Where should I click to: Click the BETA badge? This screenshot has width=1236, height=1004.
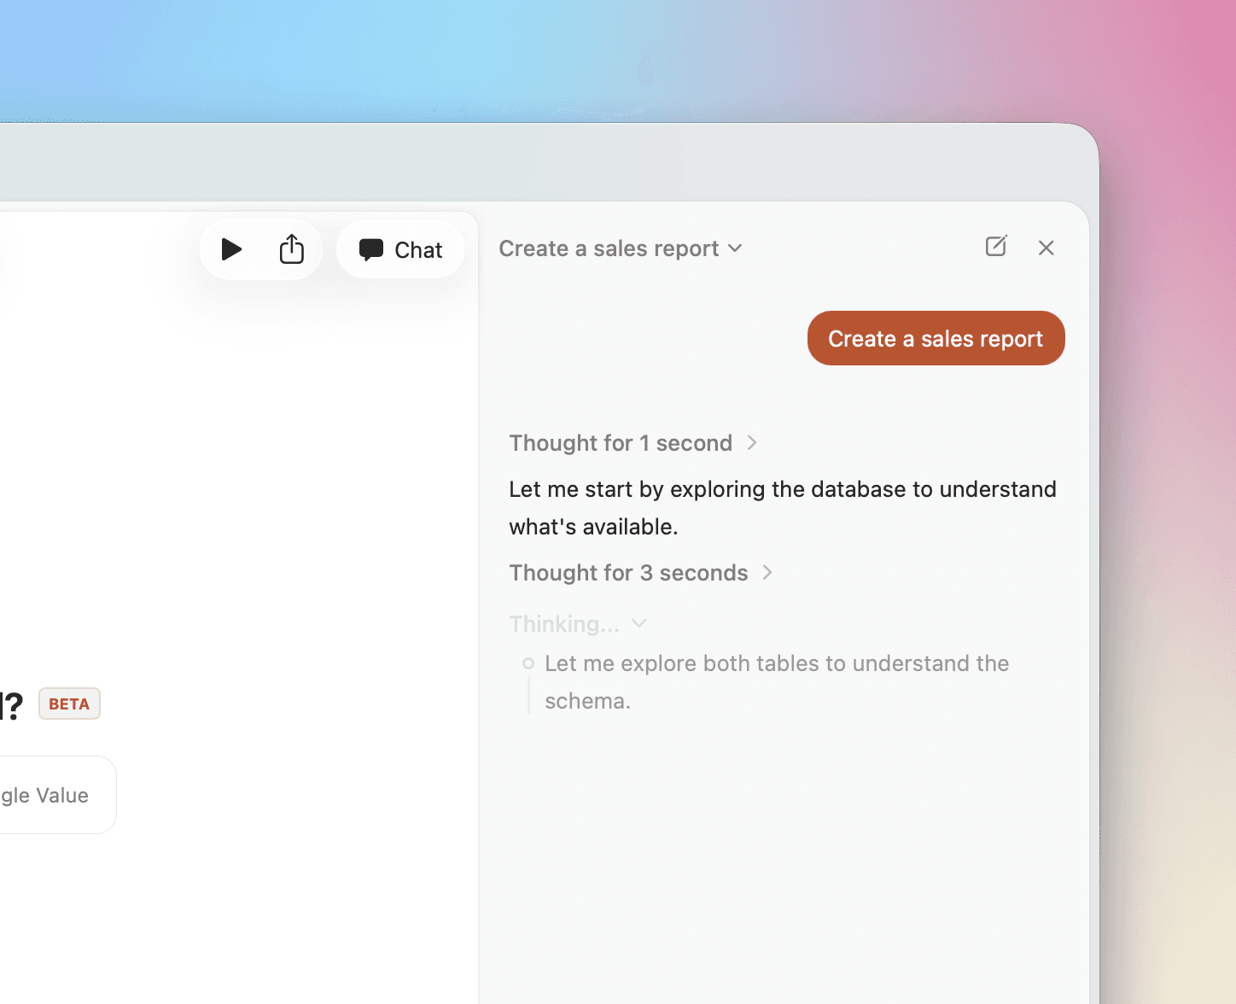point(69,704)
